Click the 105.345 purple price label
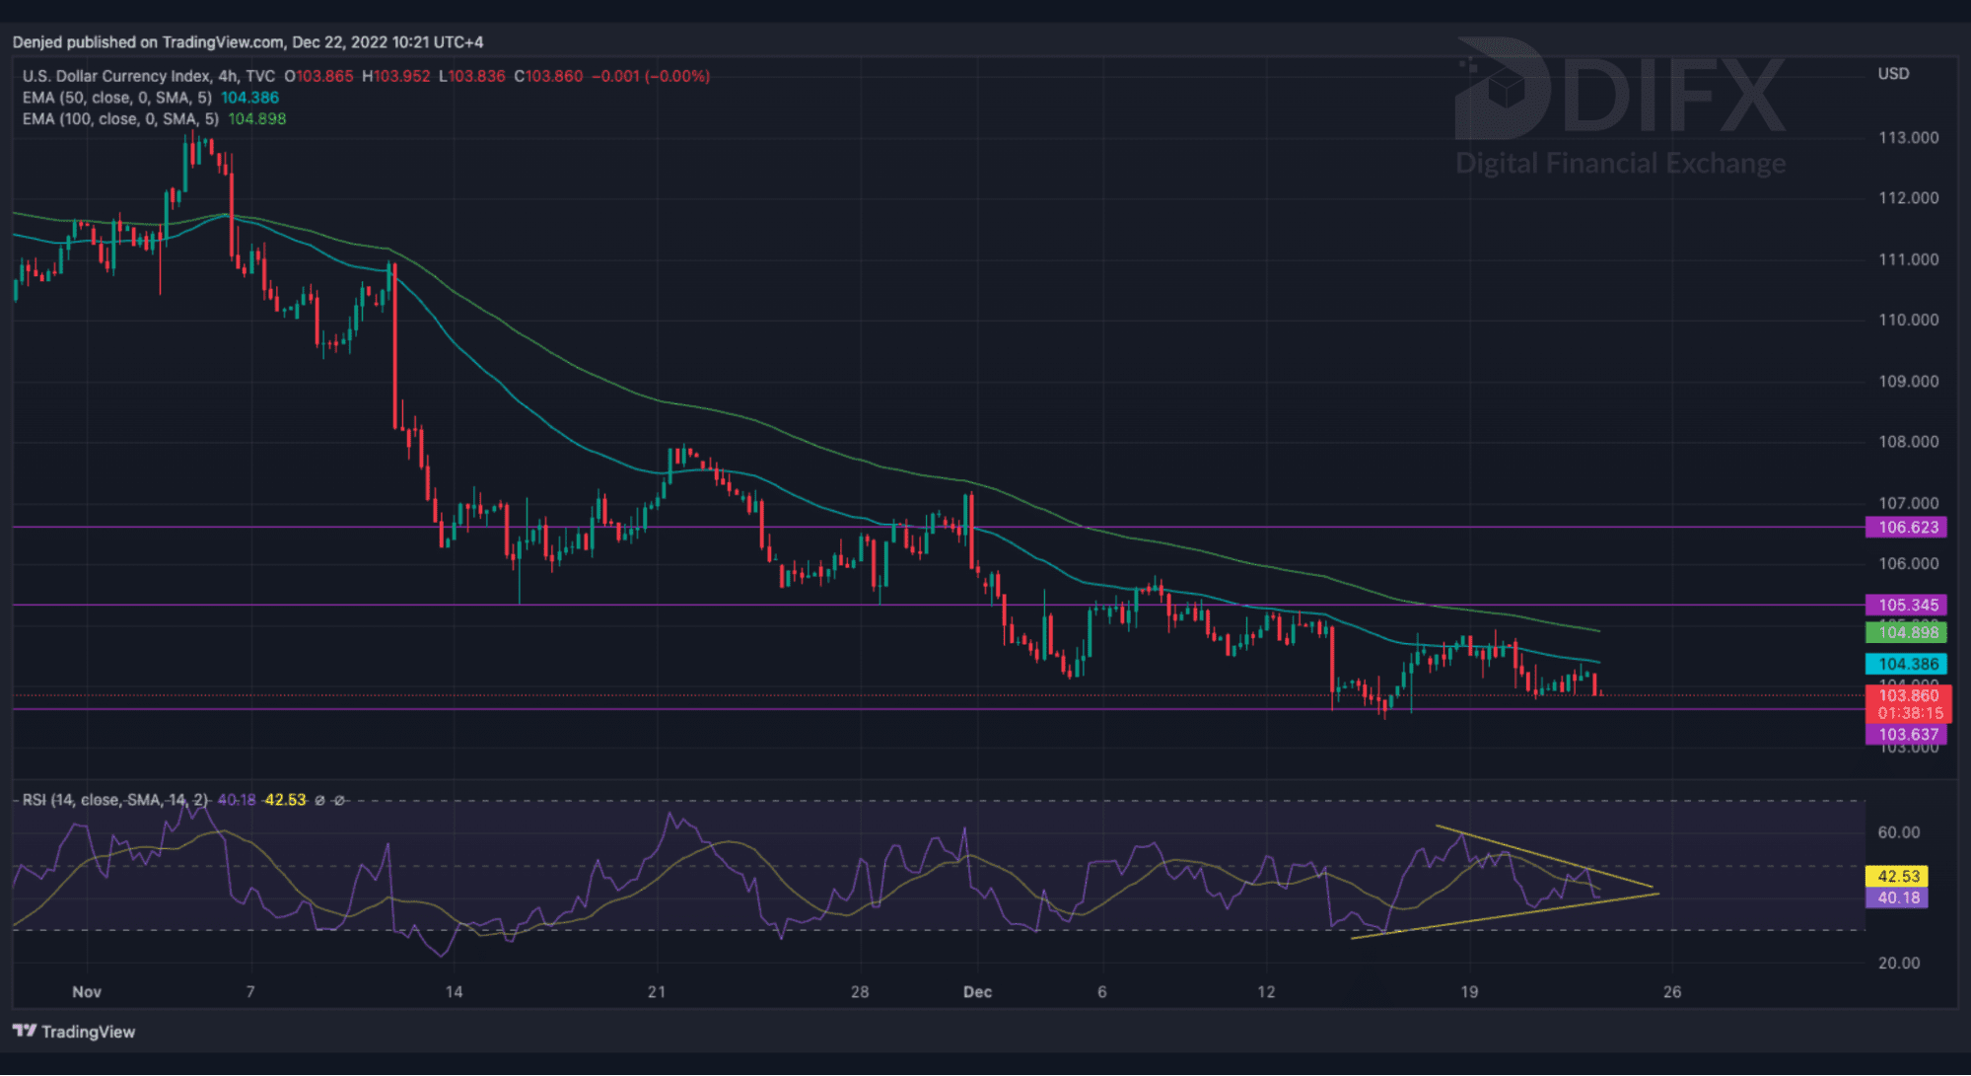 [1907, 605]
